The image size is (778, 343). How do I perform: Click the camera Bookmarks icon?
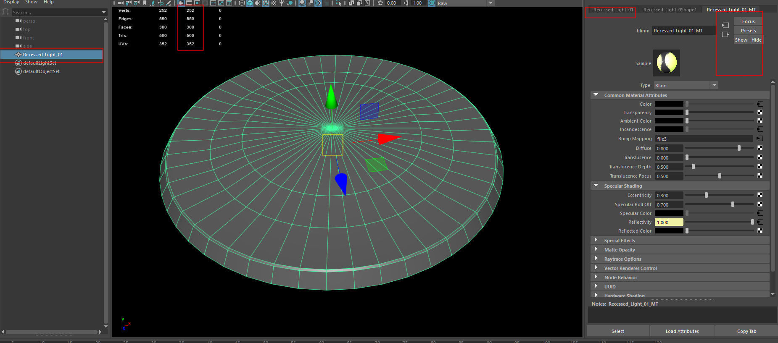coord(145,3)
